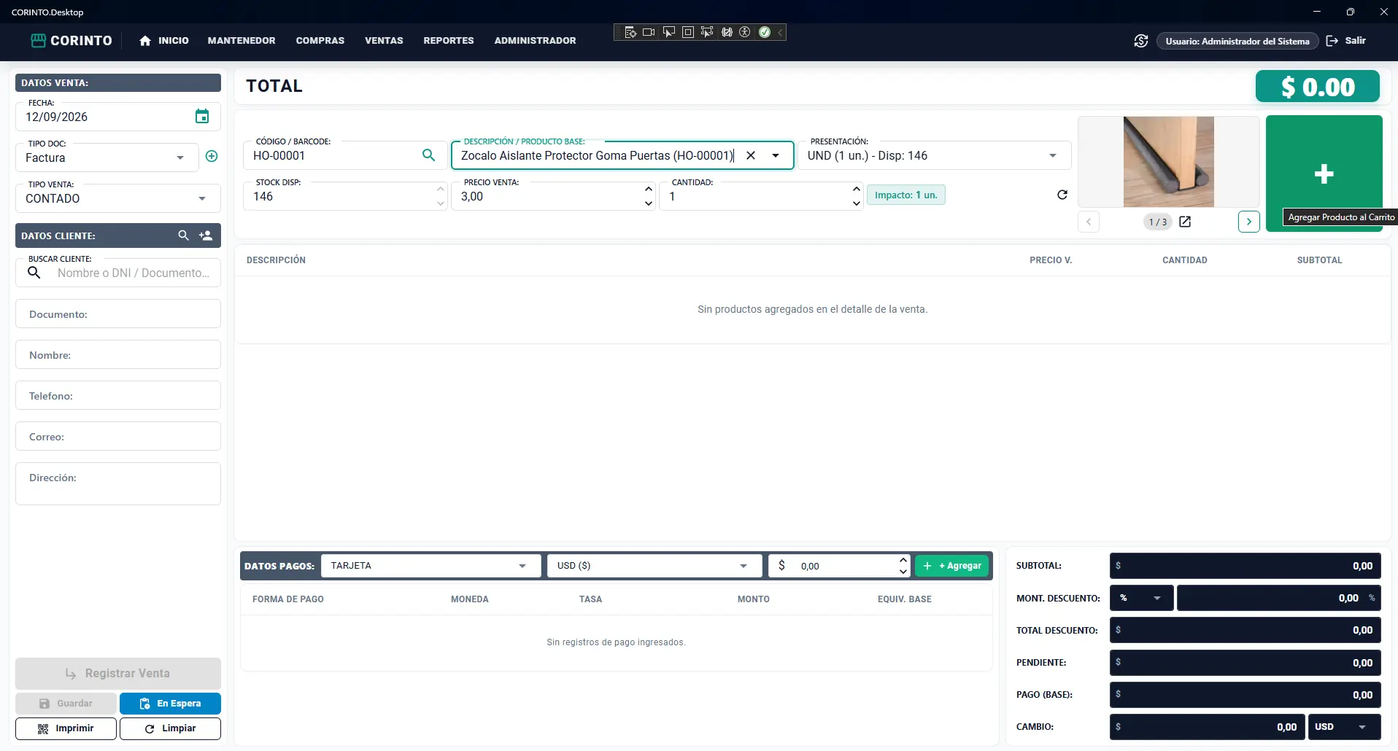Click green checkmark hot reload icon
The width and height of the screenshot is (1398, 751).
[765, 32]
